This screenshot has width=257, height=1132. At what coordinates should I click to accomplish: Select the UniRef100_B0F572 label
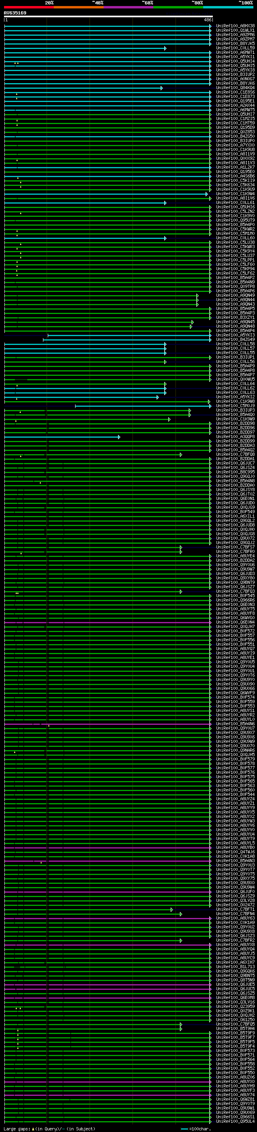[235, 630]
